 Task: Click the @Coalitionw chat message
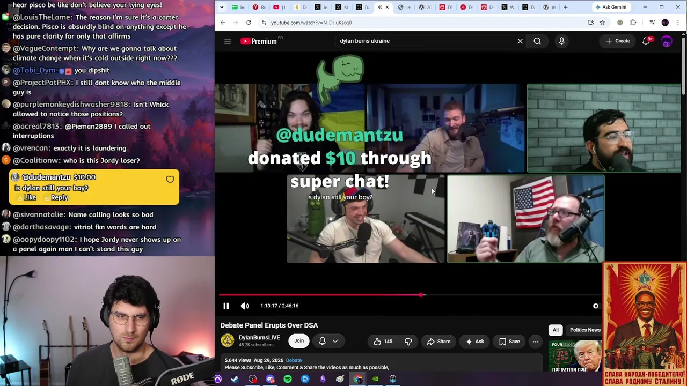pos(71,160)
